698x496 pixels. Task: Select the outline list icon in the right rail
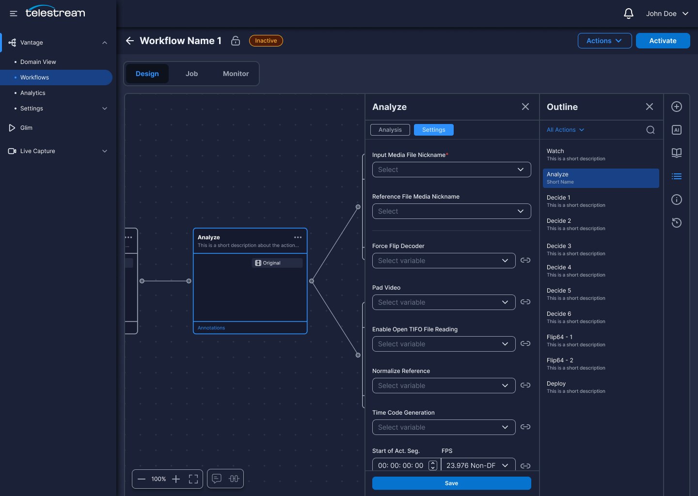click(677, 176)
